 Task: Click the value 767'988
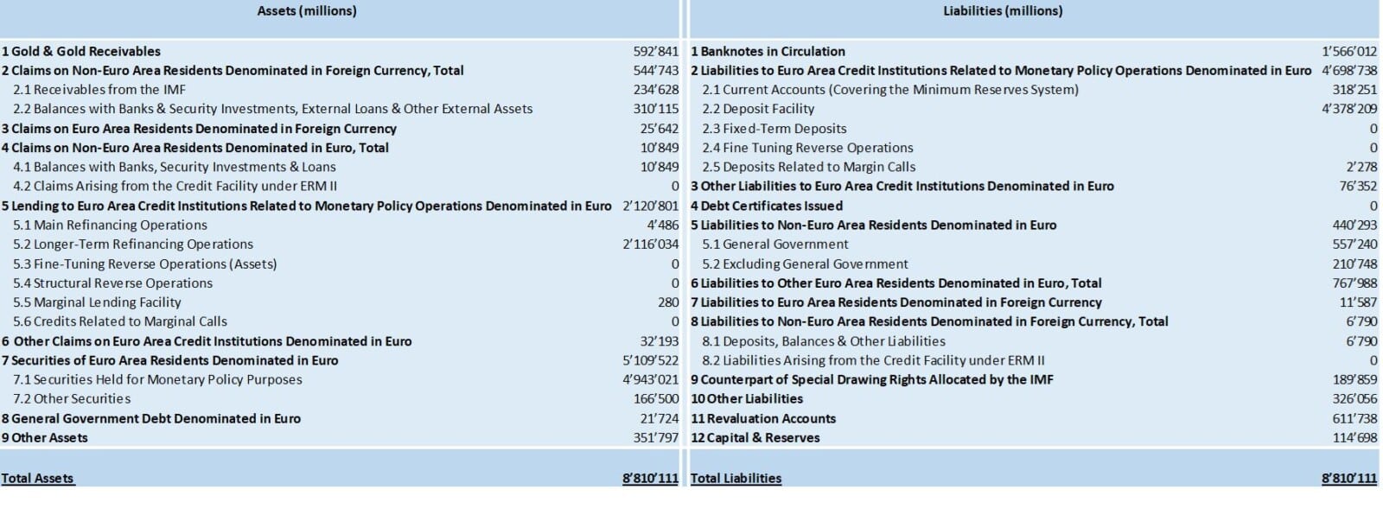[1355, 283]
